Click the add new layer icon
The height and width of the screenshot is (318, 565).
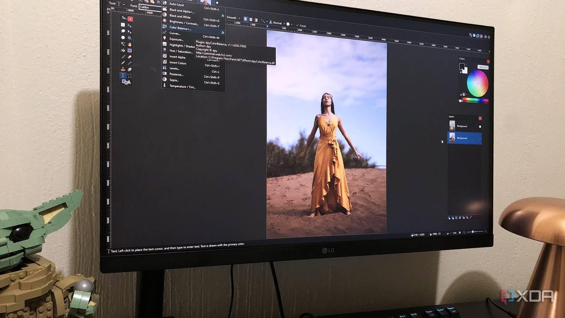tap(449, 218)
